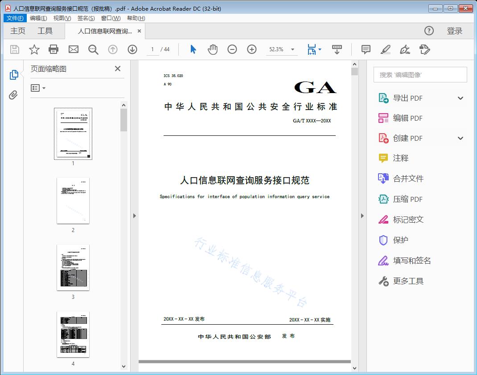Image resolution: width=477 pixels, height=375 pixels.
Task: Click the email/share envelope icon
Action: point(73,49)
